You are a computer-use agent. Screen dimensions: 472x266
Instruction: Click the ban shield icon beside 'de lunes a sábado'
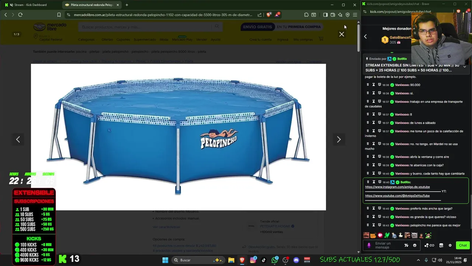[379, 123]
